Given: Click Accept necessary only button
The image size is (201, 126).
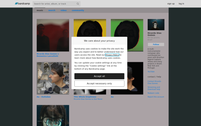Looking at the screenshot, I should tap(99, 84).
